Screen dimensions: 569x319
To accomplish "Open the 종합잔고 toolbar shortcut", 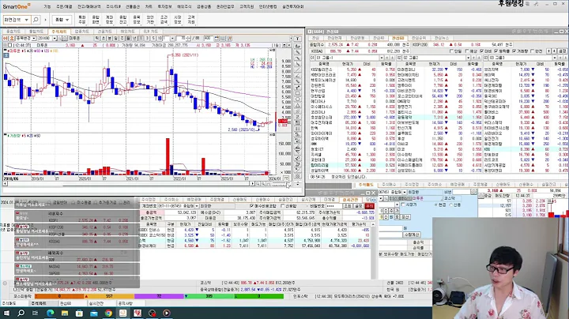I will coord(123,20).
